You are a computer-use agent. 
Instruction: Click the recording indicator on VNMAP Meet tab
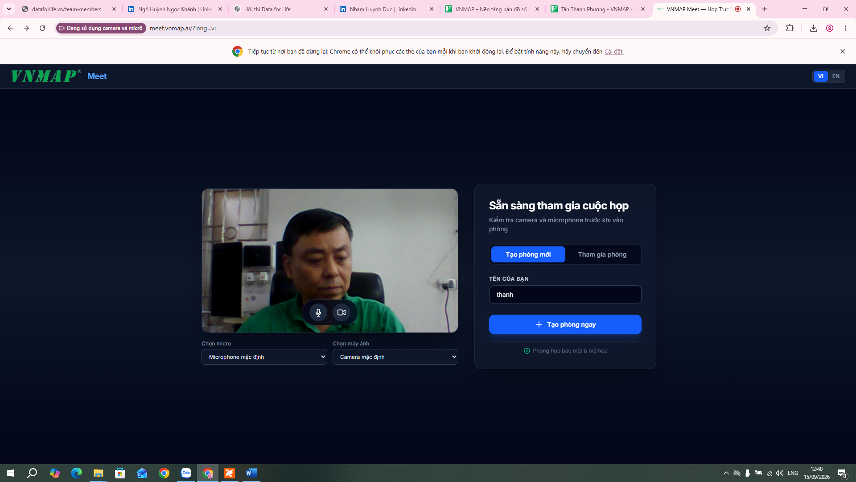click(x=738, y=9)
